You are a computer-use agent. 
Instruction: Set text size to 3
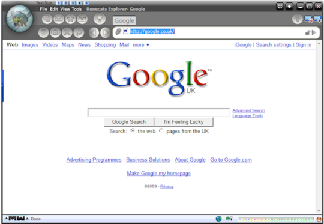(73, 3)
